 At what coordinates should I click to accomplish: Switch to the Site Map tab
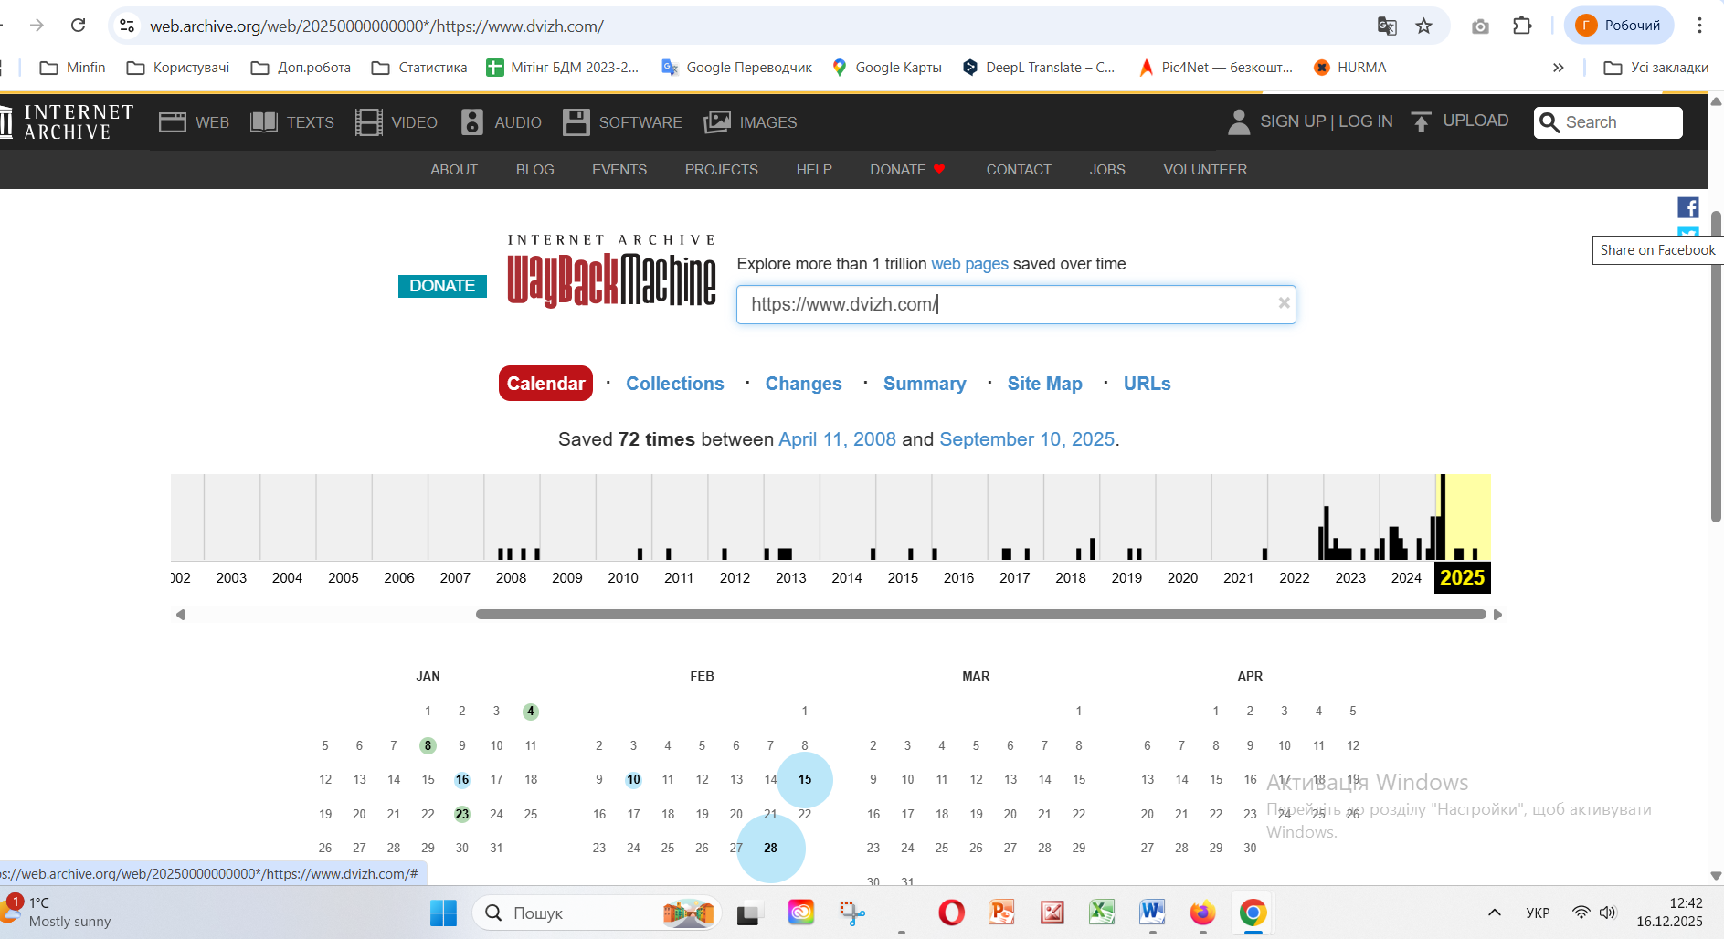pyautogui.click(x=1045, y=384)
